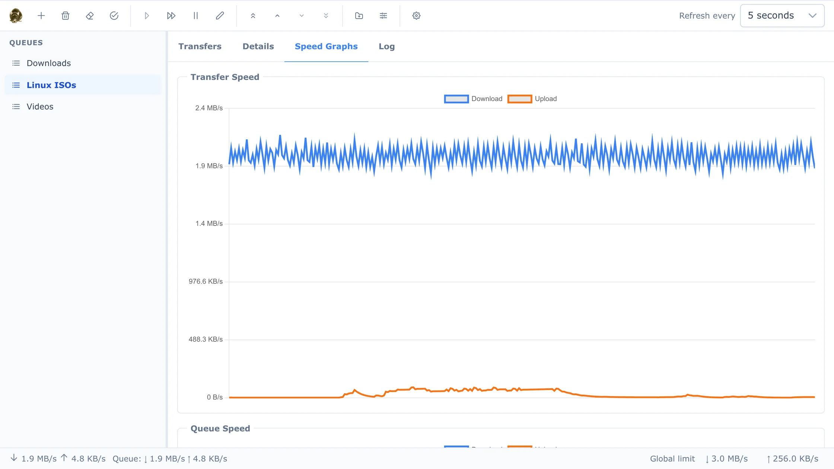Open settings gear icon
This screenshot has height=469, width=834.
pos(416,16)
